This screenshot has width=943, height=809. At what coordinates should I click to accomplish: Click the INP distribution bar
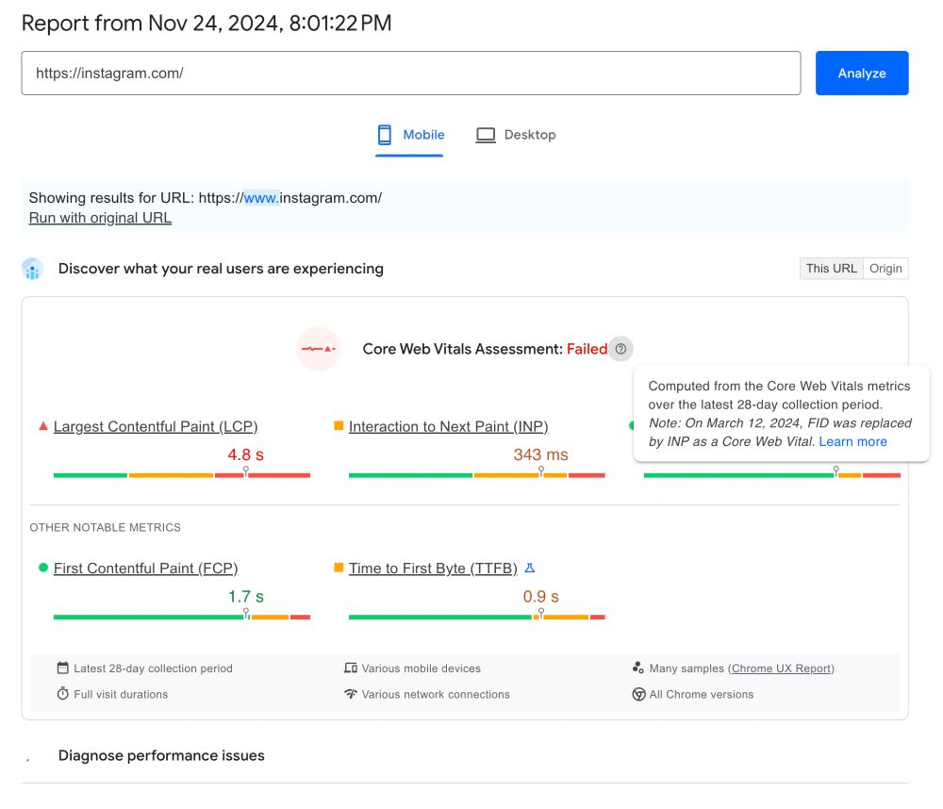click(477, 475)
